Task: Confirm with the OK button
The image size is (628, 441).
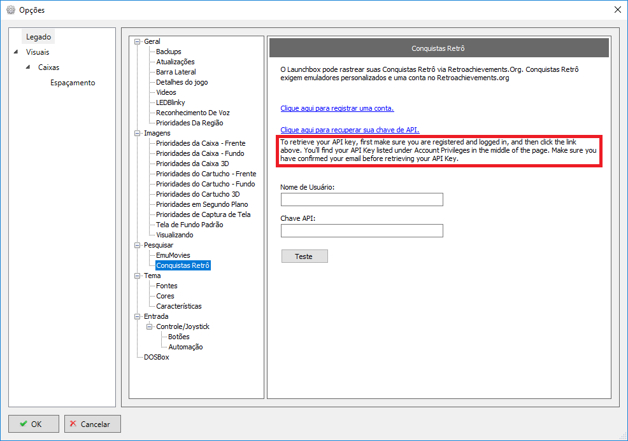Action: 34,424
